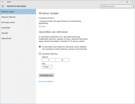
Task: Open Helyreállítás section
Action: point(18,28)
